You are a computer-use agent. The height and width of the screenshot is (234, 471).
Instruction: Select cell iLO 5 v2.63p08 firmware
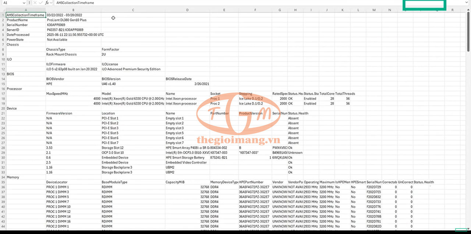coord(73,69)
